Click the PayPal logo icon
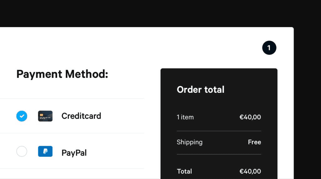The image size is (321, 179). tap(45, 152)
